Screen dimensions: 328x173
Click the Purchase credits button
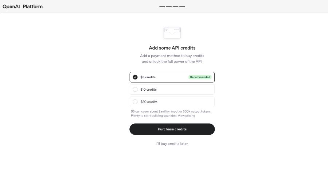tap(172, 129)
